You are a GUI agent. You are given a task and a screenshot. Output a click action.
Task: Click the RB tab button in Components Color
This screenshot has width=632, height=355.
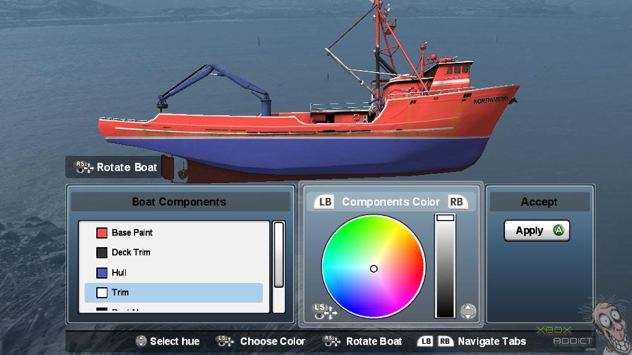[457, 202]
